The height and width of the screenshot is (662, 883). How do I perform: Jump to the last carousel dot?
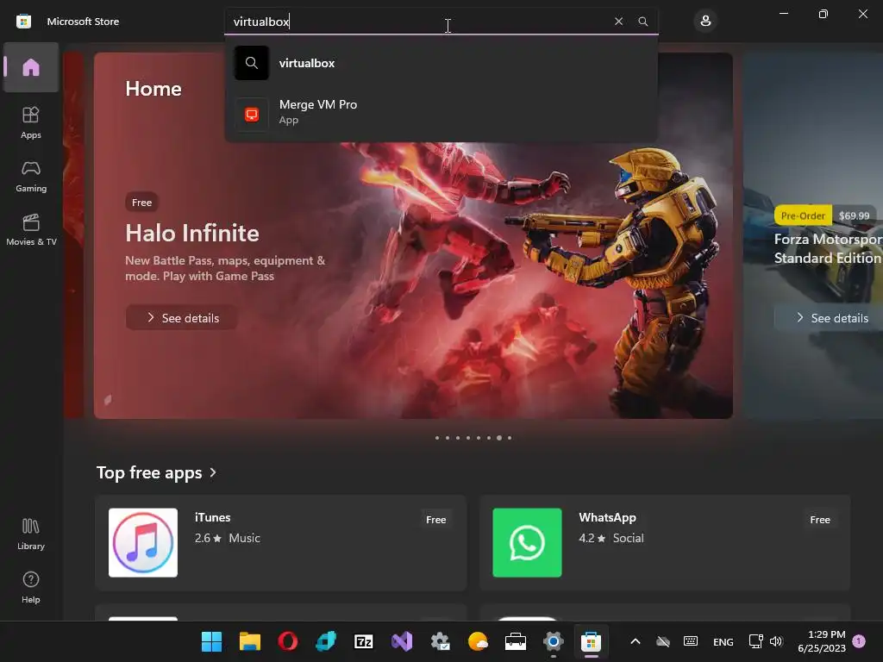point(510,437)
